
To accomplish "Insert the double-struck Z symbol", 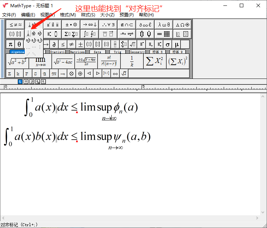I will 11,73.
